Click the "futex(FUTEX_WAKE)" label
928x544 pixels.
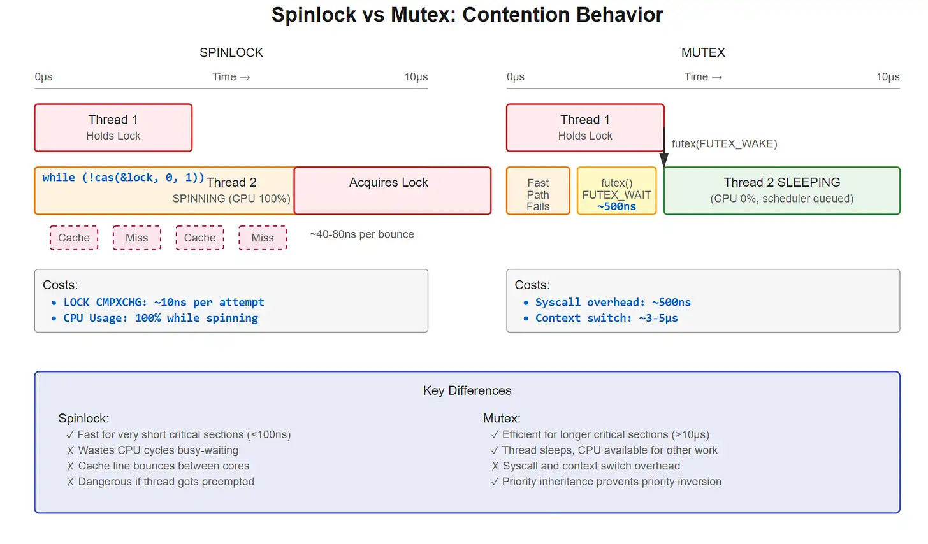(724, 144)
